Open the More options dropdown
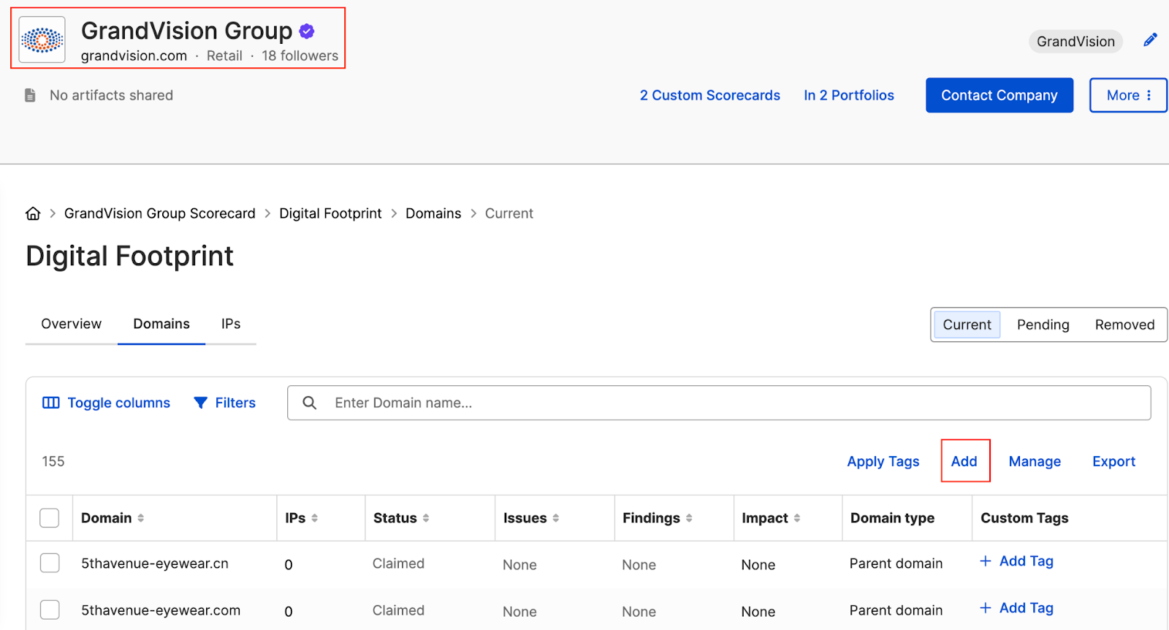This screenshot has height=630, width=1169. pyautogui.click(x=1128, y=95)
